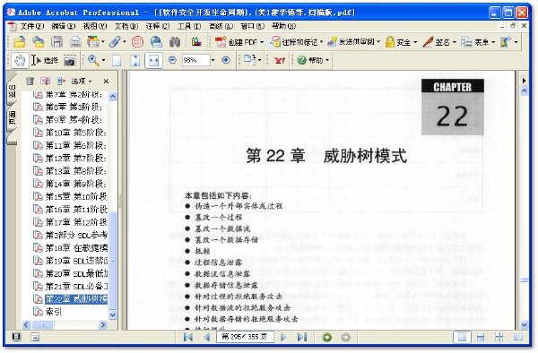Image resolution: width=538 pixels, height=353 pixels.
Task: Open the 选项 options menu in bookmarks panel
Action: pyautogui.click(x=82, y=82)
